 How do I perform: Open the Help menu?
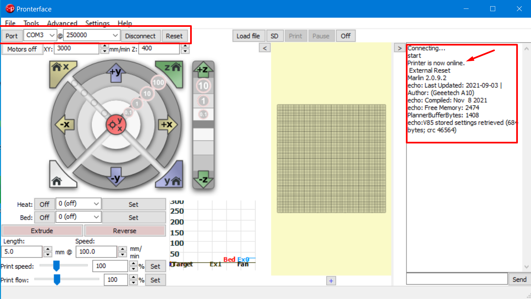pyautogui.click(x=125, y=23)
